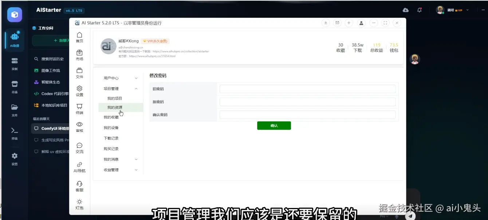
Task: Open 设置 settings in AI Starter 5.2.0 sidebar
Action: (x=79, y=91)
